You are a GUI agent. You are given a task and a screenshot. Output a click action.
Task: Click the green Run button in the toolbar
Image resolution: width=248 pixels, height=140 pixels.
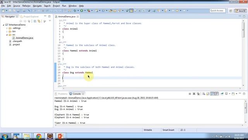pos(82,10)
